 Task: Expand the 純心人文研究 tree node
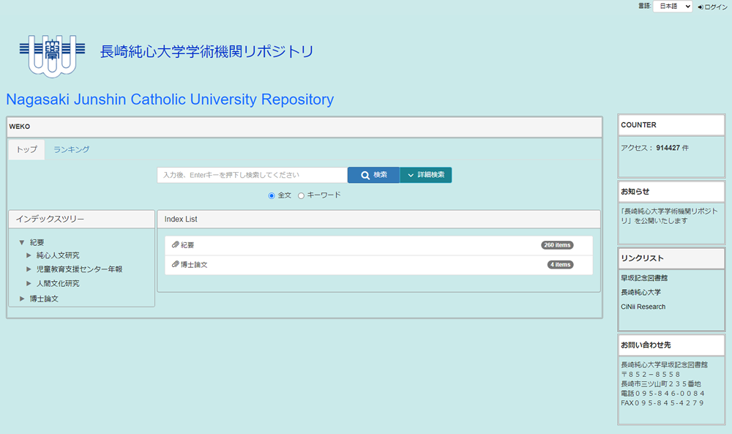click(x=29, y=255)
